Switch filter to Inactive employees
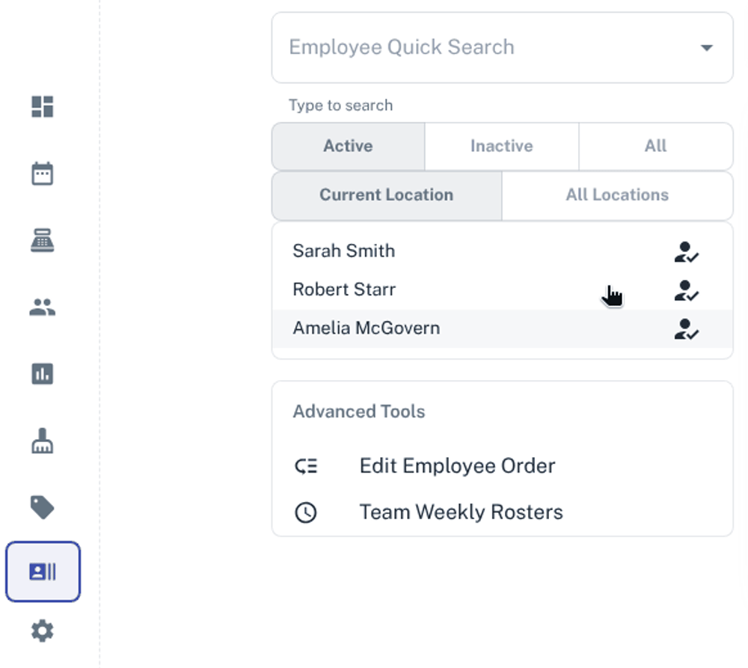This screenshot has width=748, height=668. (x=501, y=147)
